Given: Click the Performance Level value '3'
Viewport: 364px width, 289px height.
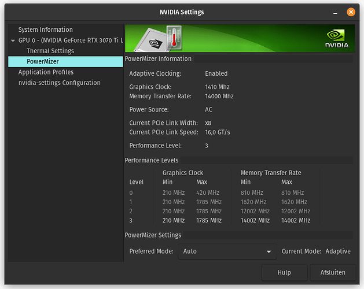Looking at the screenshot, I should [x=207, y=146].
